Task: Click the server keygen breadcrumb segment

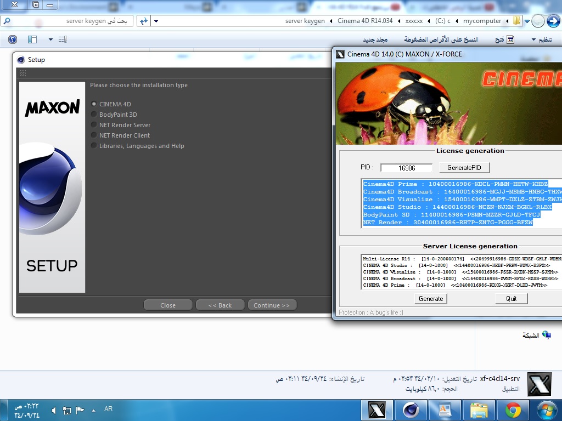Action: point(305,21)
